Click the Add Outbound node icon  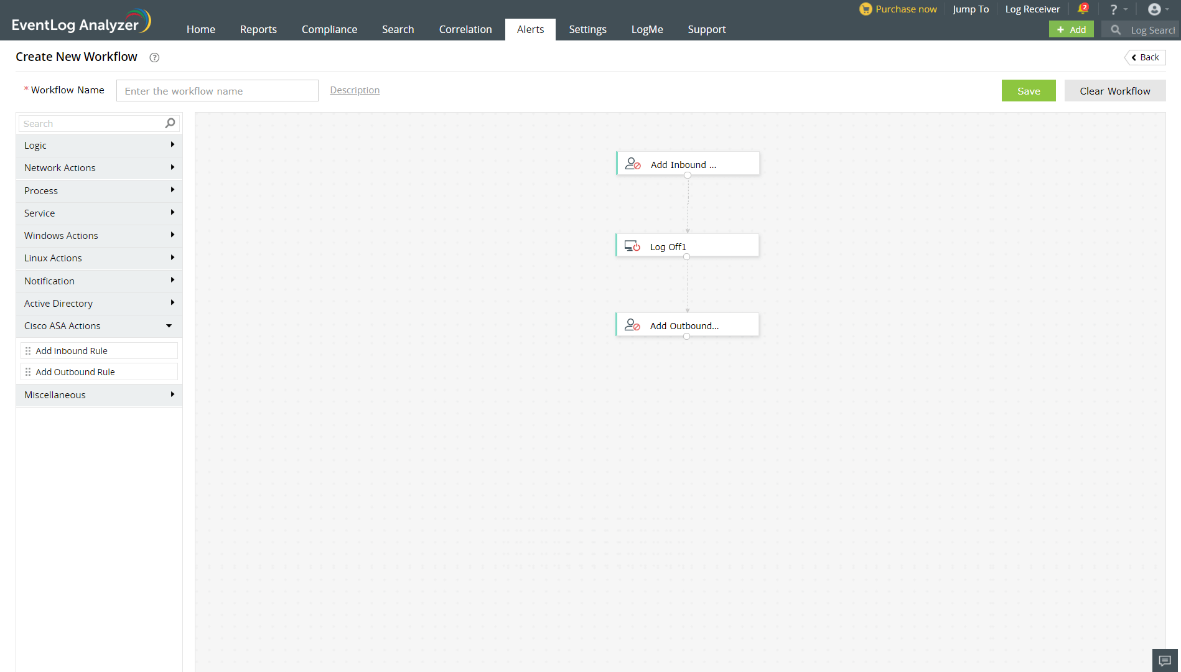(632, 325)
